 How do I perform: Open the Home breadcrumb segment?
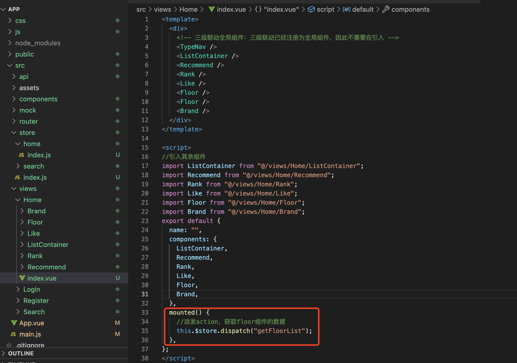pos(188,9)
